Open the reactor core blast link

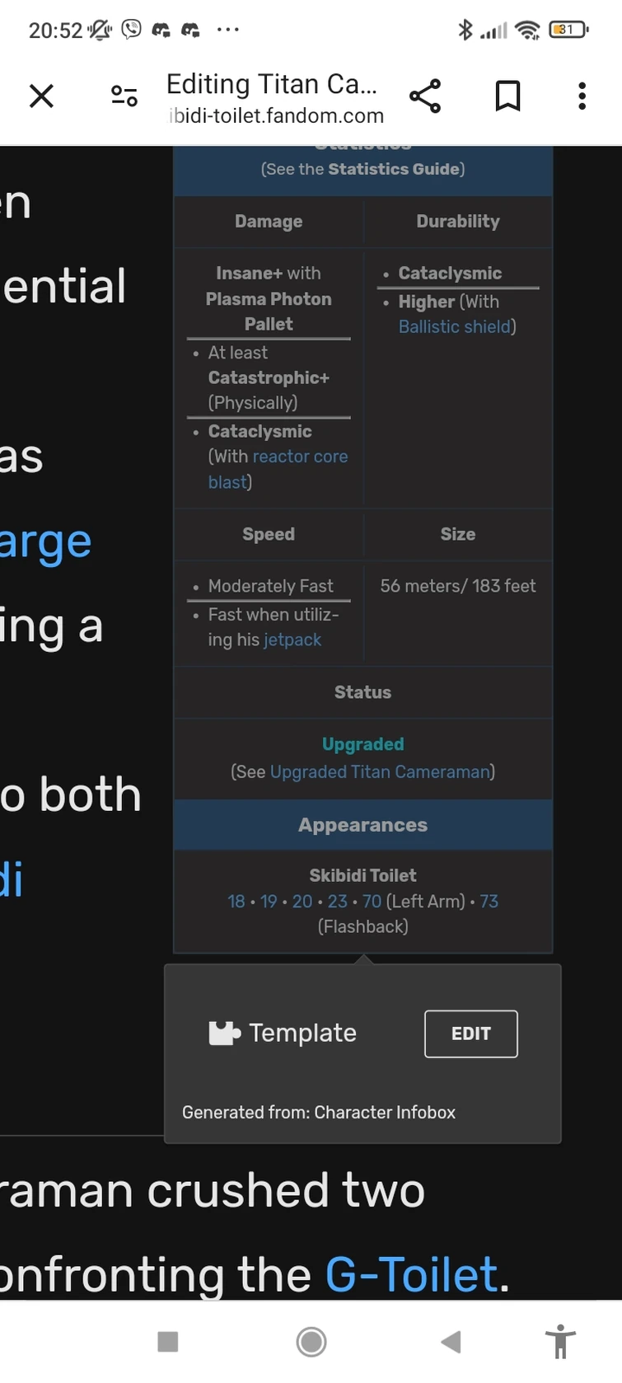[x=300, y=456]
